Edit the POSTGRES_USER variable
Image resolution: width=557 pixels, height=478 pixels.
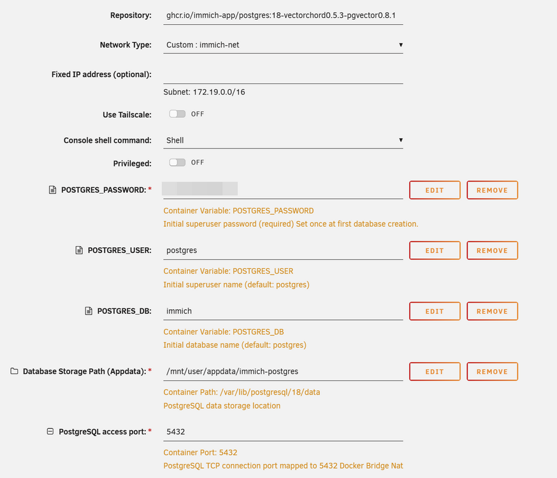coord(435,250)
